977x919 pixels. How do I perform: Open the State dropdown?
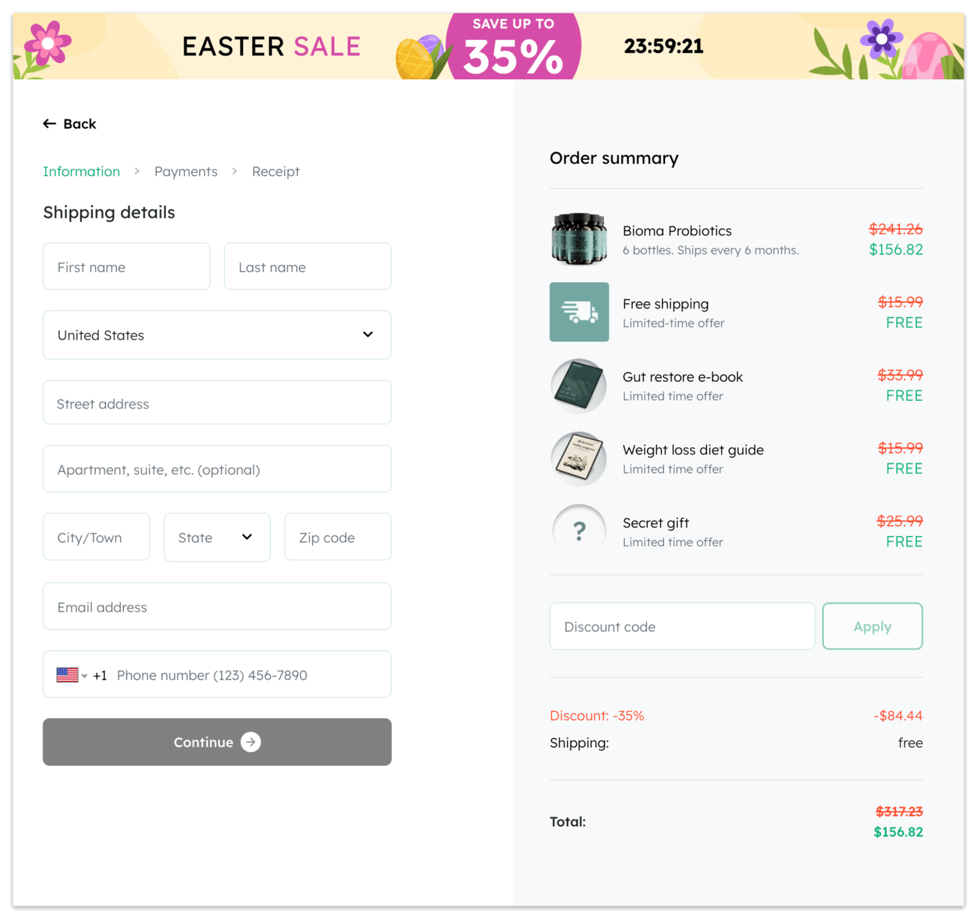point(217,537)
